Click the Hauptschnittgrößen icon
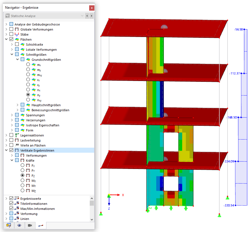 28,105
